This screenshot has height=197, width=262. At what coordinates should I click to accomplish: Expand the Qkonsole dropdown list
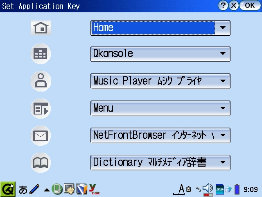pyautogui.click(x=223, y=54)
